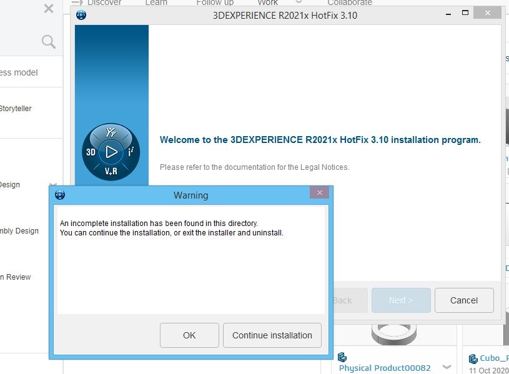Viewport: 509px width, 374px height.
Task: Open Physical Product00082 link
Action: [385, 368]
